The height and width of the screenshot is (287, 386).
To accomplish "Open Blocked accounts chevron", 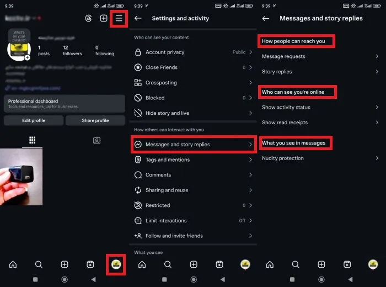I will click(x=250, y=98).
